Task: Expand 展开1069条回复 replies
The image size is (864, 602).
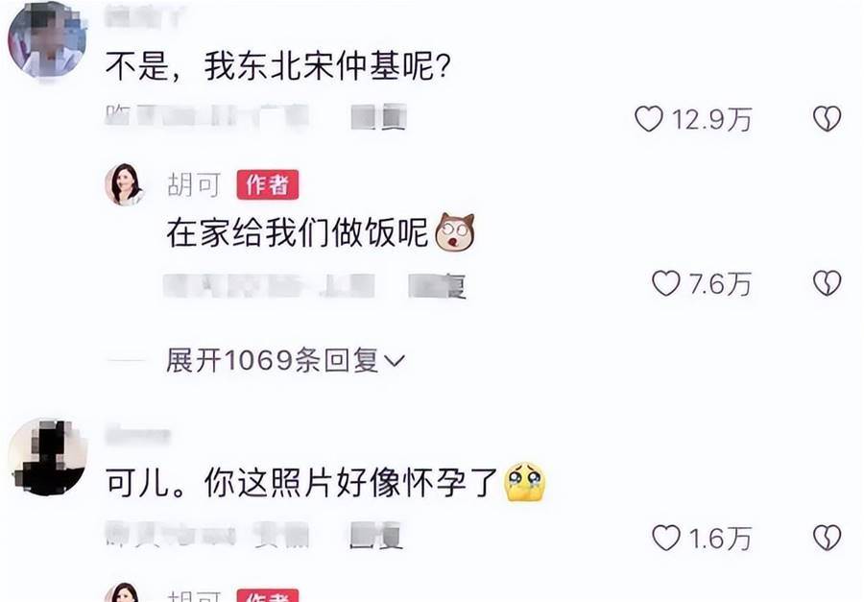Action: [285, 361]
